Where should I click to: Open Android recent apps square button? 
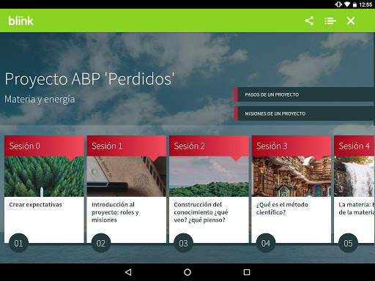pos(247,272)
